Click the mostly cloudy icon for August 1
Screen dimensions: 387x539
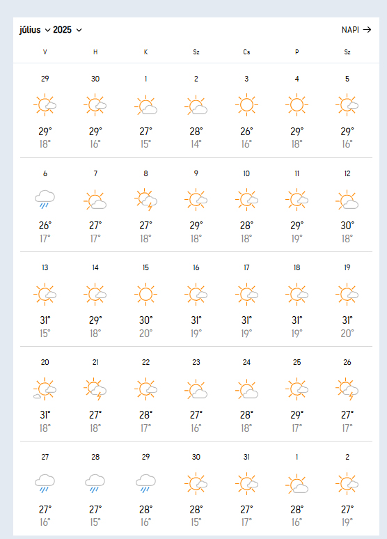(297, 484)
